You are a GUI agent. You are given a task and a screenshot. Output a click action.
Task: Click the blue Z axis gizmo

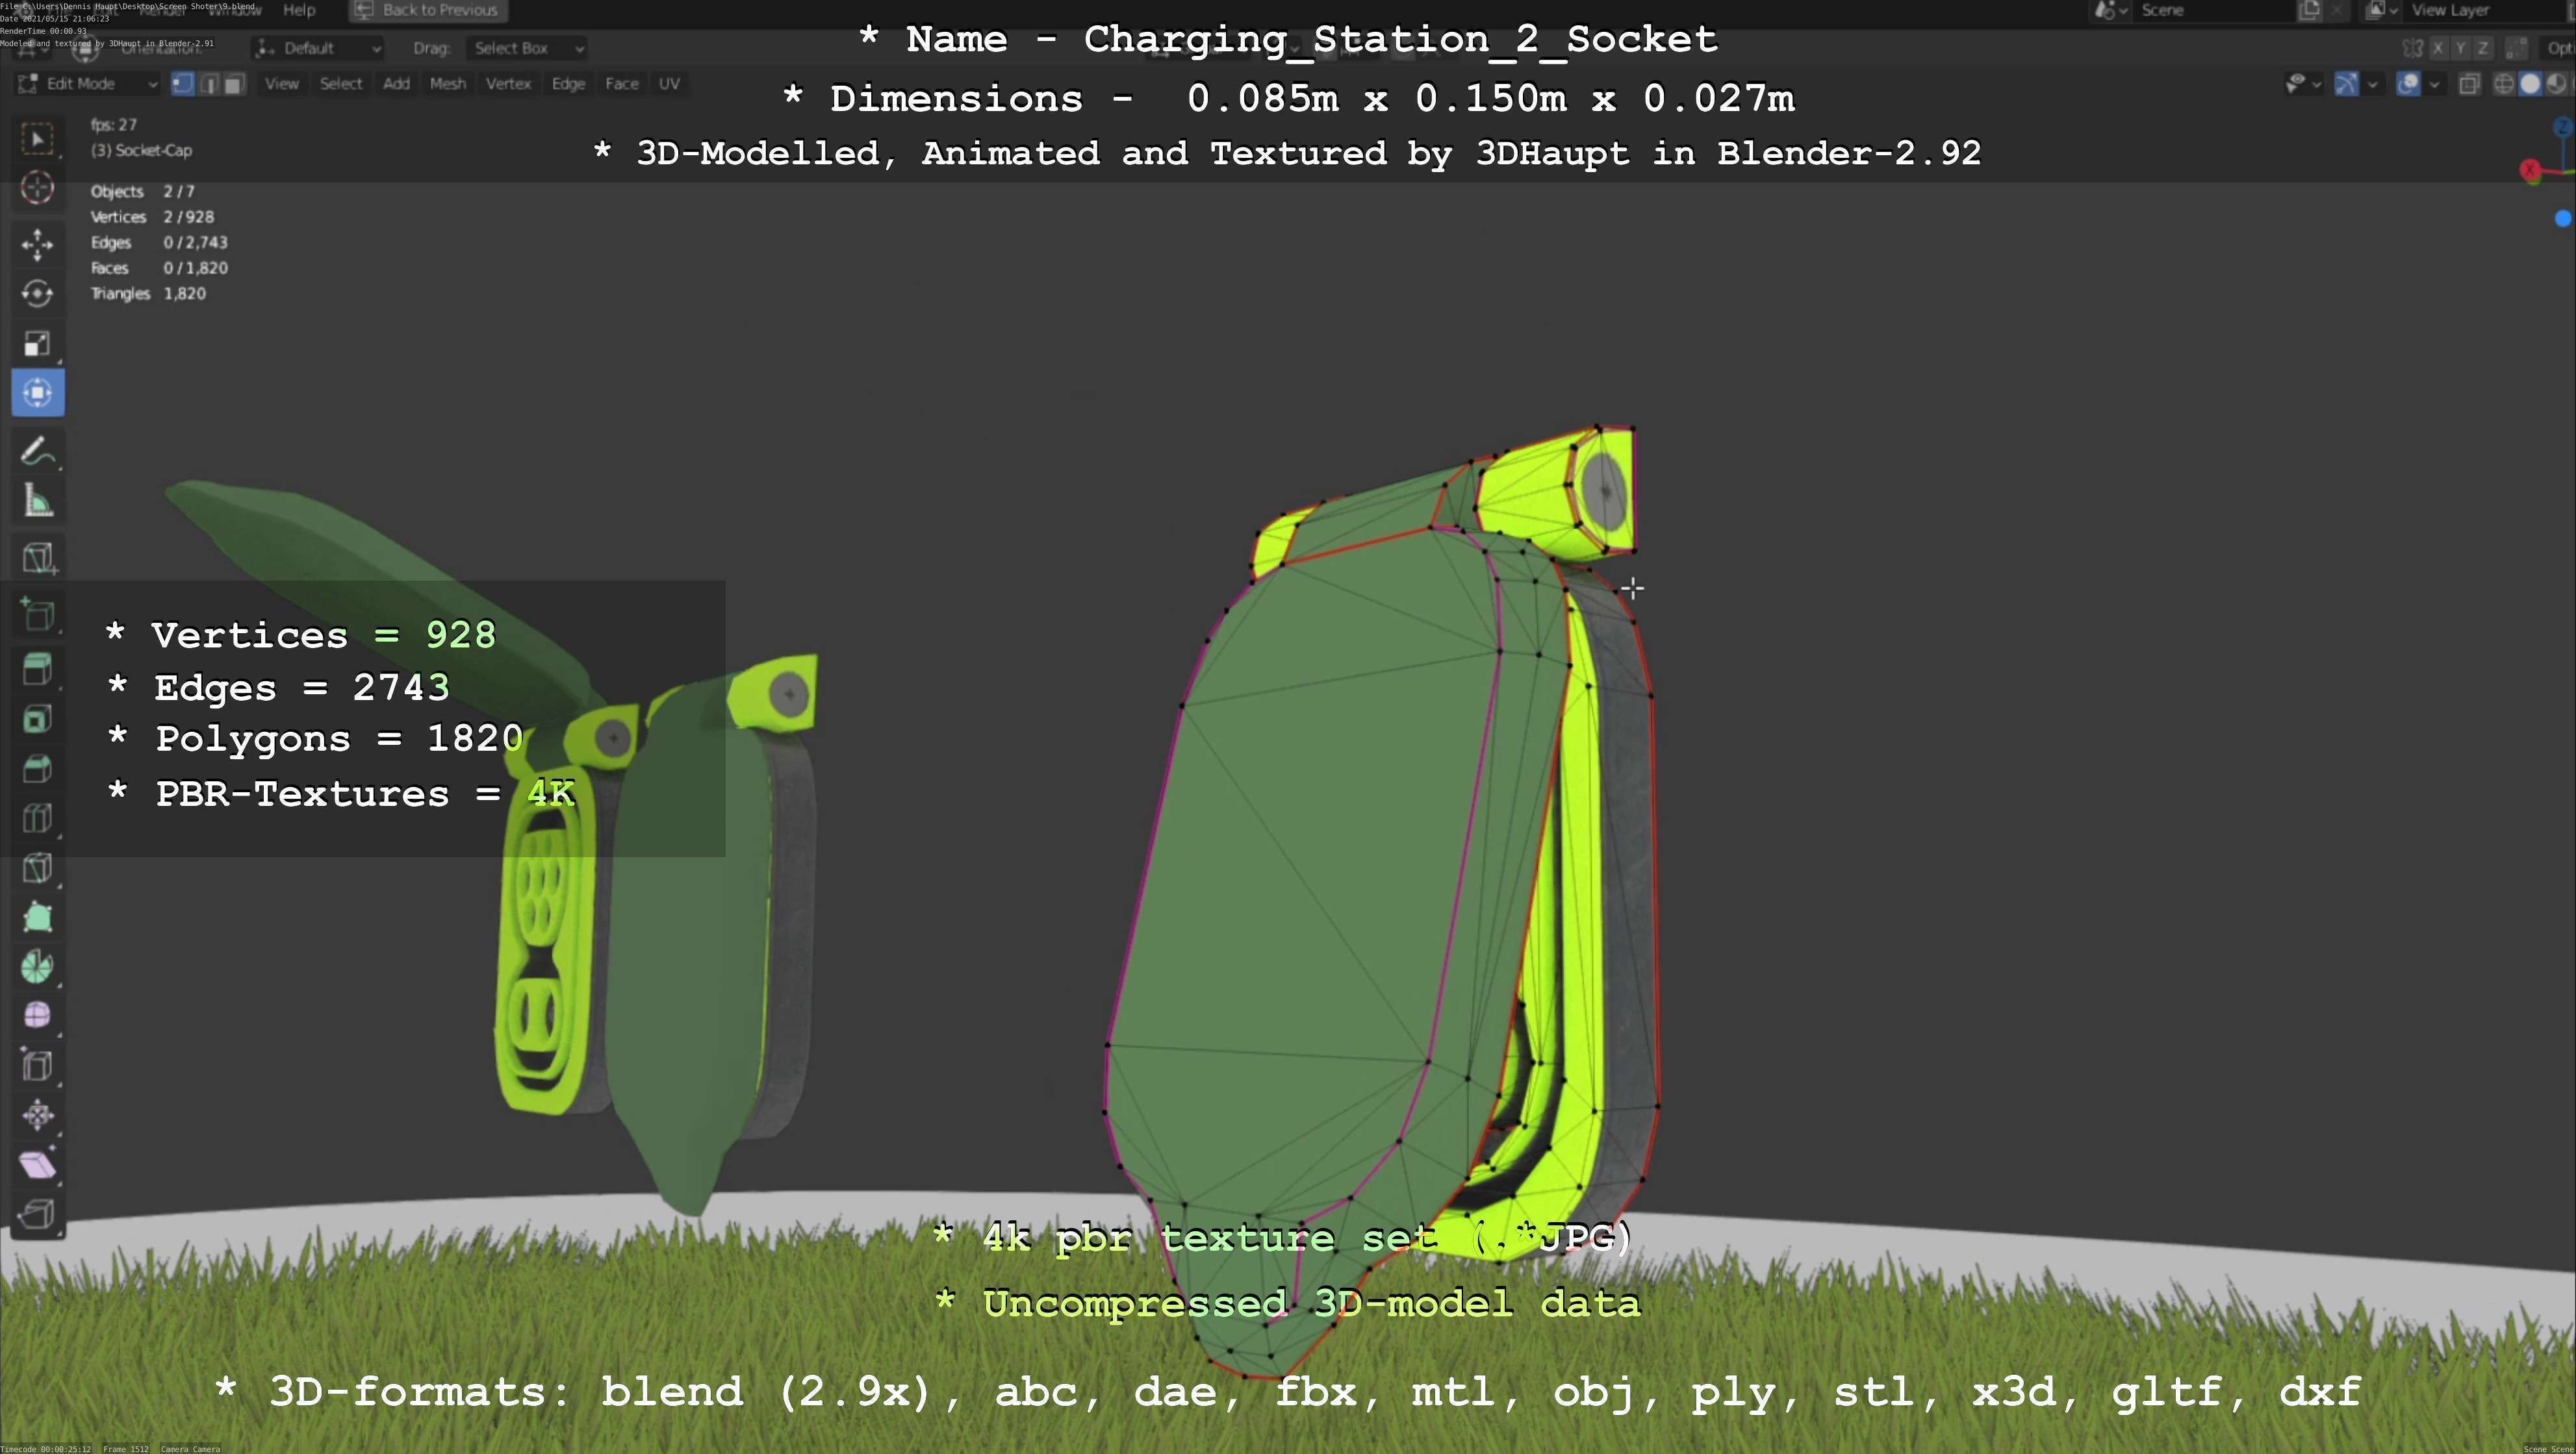point(2563,127)
